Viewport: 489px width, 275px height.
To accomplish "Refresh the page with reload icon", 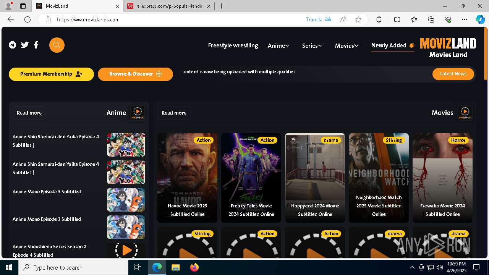I will pos(28,19).
